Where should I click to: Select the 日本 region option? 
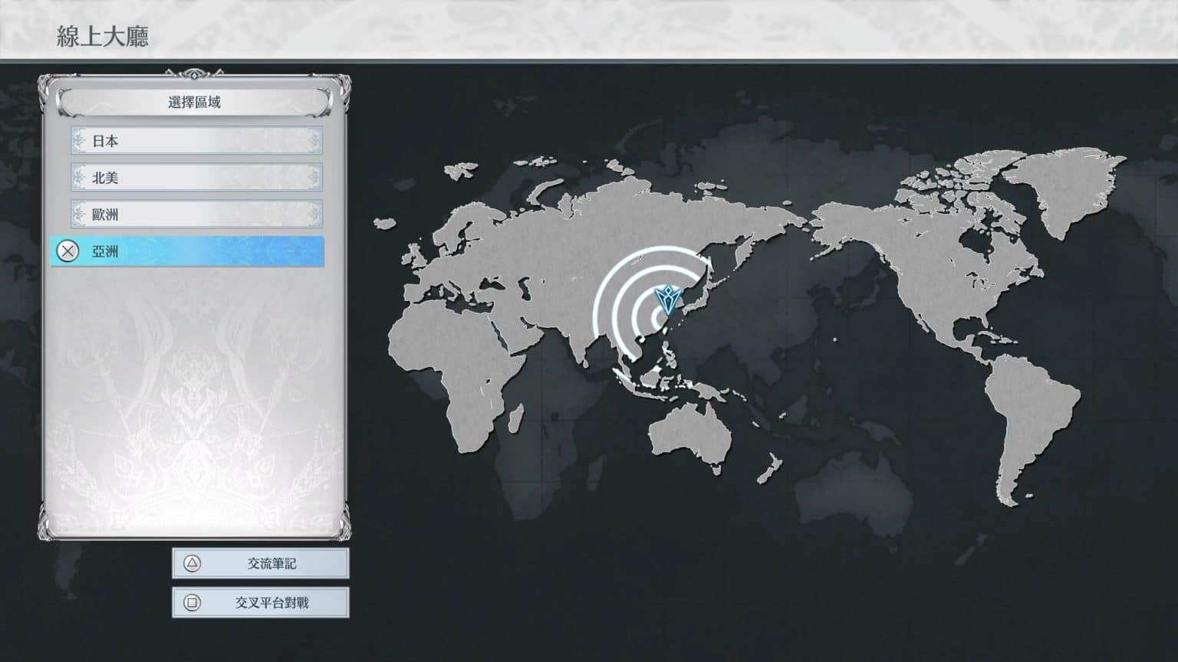click(196, 141)
